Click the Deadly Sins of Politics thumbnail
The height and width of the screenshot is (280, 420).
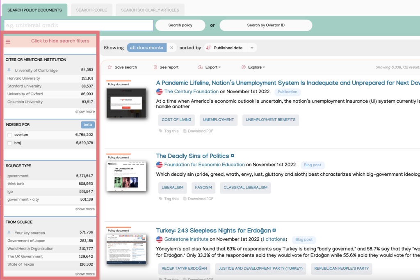126,176
